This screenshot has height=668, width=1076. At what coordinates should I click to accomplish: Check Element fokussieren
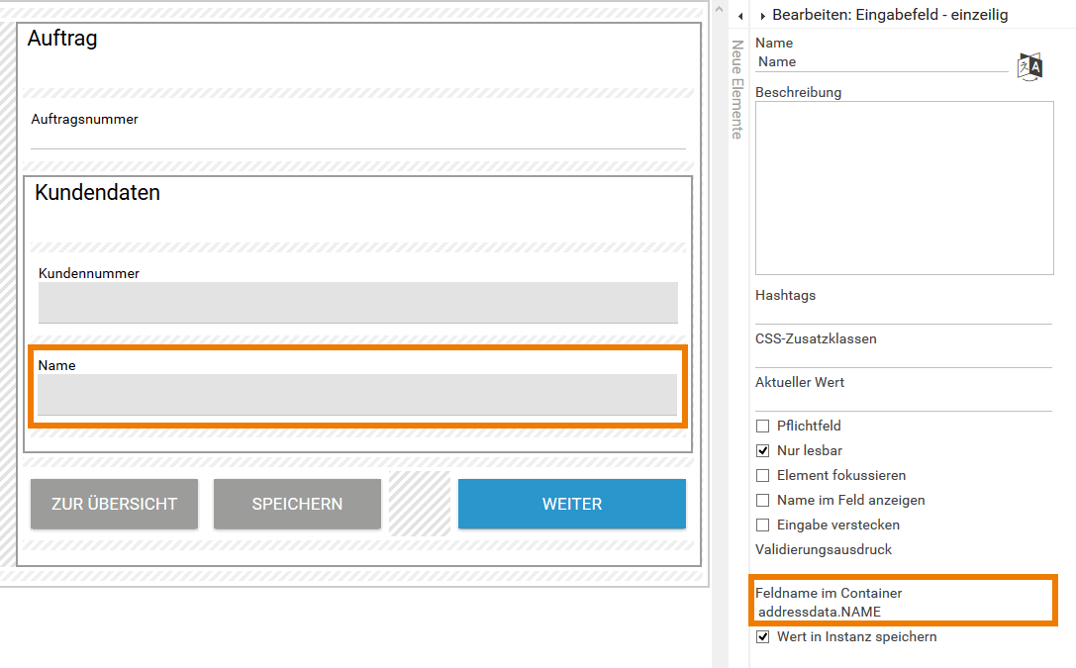[x=762, y=475]
